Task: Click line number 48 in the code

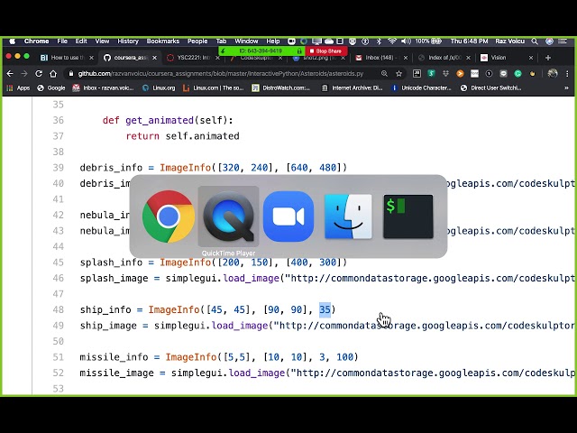Action: [x=58, y=309]
